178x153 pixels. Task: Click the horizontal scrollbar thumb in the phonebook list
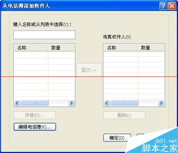point(34,103)
